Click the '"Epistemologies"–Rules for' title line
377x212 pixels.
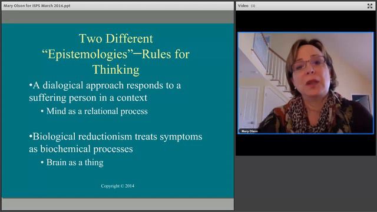coord(115,54)
